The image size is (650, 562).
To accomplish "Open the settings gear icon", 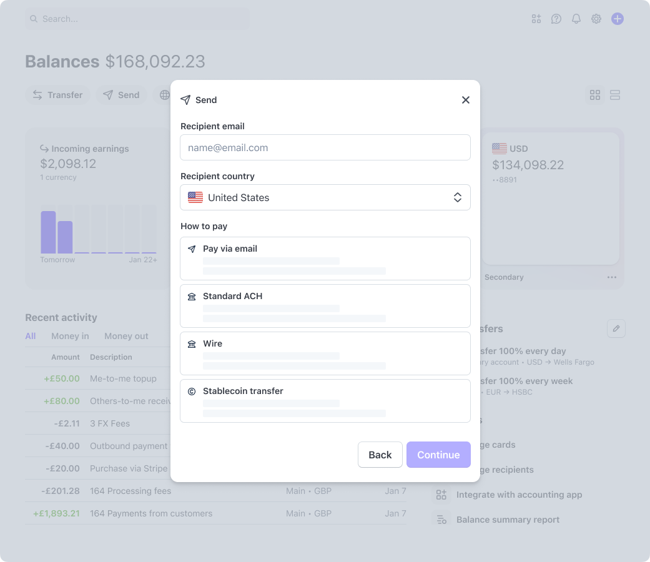I will [596, 19].
